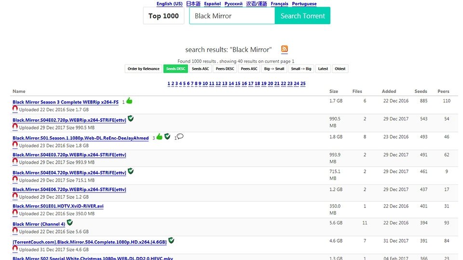Switch language to English (US)

pos(169,3)
